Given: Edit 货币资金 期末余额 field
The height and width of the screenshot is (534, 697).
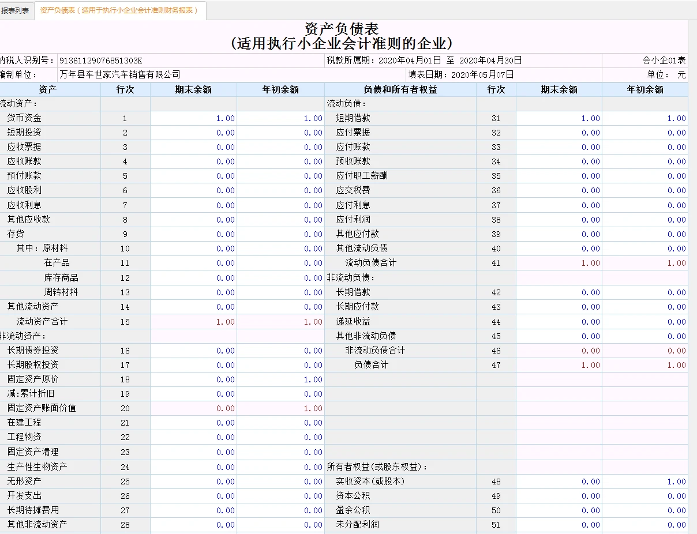Looking at the screenshot, I should click(x=193, y=118).
